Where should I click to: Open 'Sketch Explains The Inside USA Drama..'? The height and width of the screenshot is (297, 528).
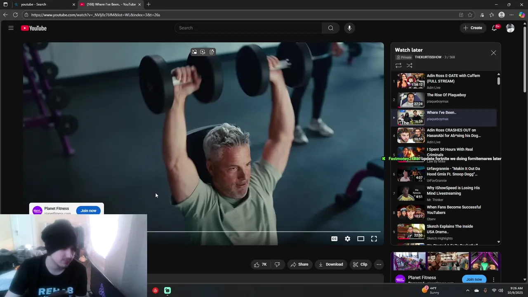(444, 232)
